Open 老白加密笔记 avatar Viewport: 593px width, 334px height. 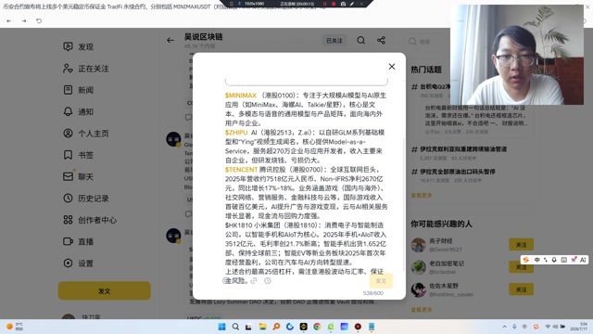418,267
